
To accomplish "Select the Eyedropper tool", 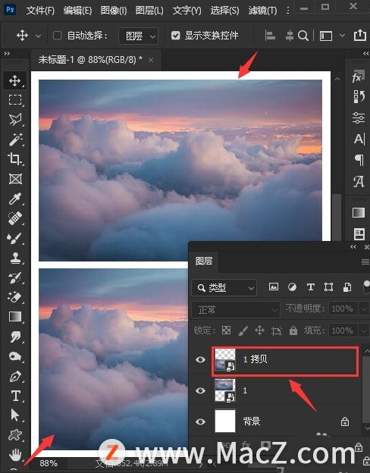I will click(x=15, y=199).
